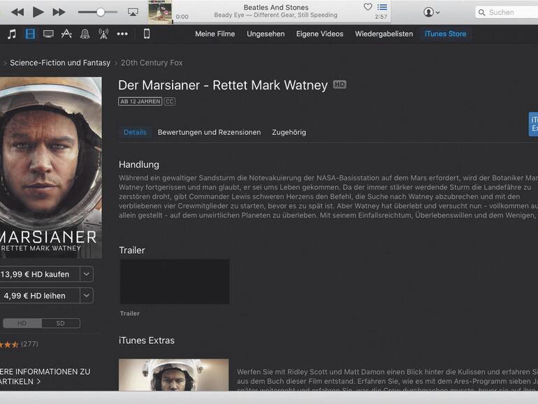This screenshot has width=538, height=404.
Task: Click the now playing album artwork
Action: point(160,12)
